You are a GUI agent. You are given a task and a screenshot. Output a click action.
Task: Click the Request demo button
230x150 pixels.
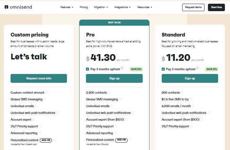(193, 7)
